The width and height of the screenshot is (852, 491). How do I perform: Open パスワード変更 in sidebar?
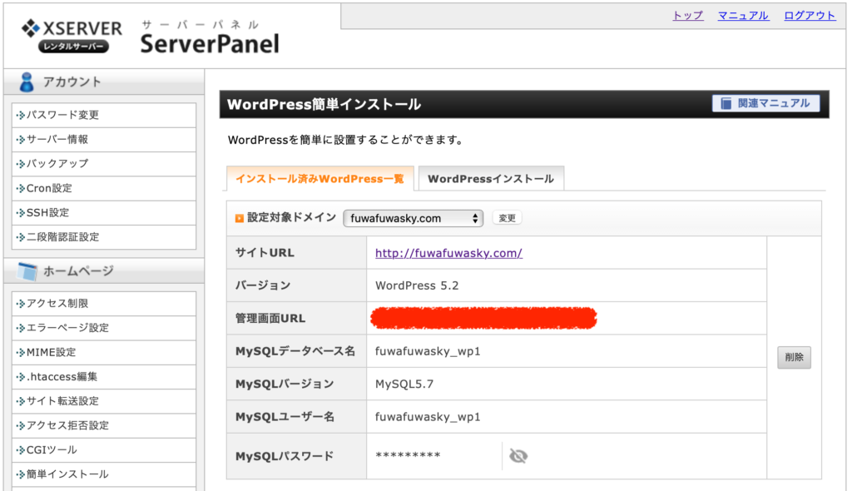coord(104,116)
